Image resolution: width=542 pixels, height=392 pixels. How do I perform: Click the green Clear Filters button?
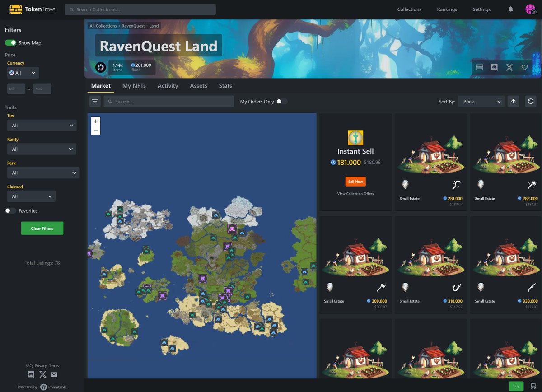42,229
